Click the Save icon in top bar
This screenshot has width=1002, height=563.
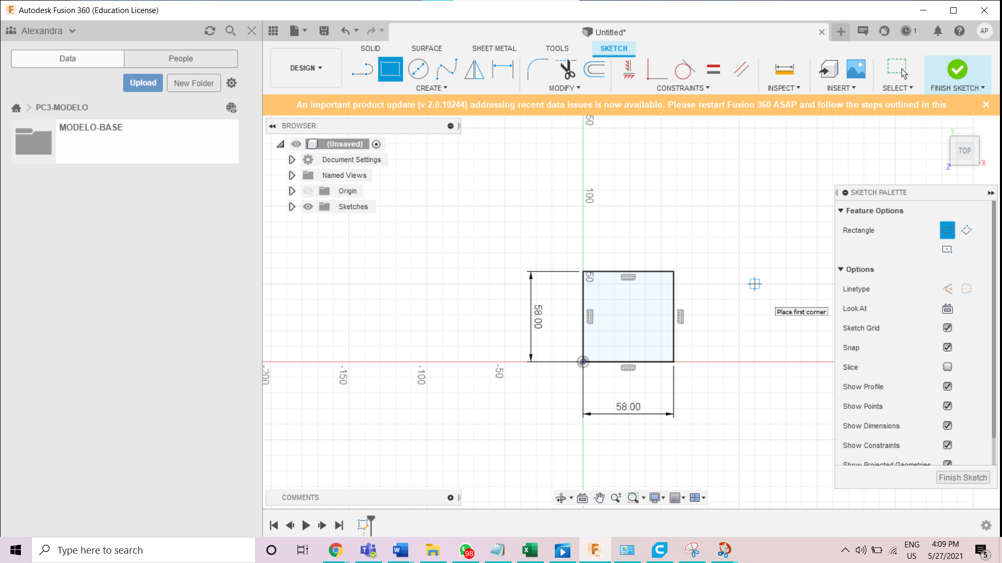(324, 31)
